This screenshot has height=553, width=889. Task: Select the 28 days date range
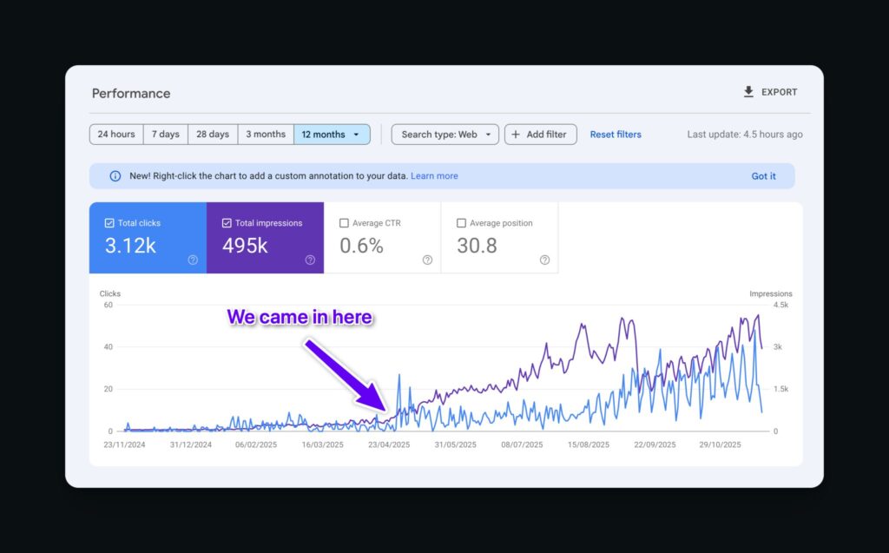coord(213,135)
